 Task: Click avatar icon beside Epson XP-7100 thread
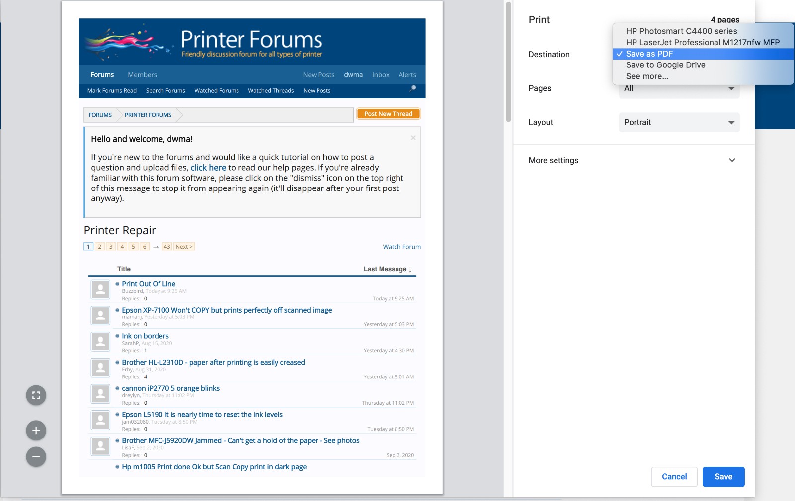[100, 315]
